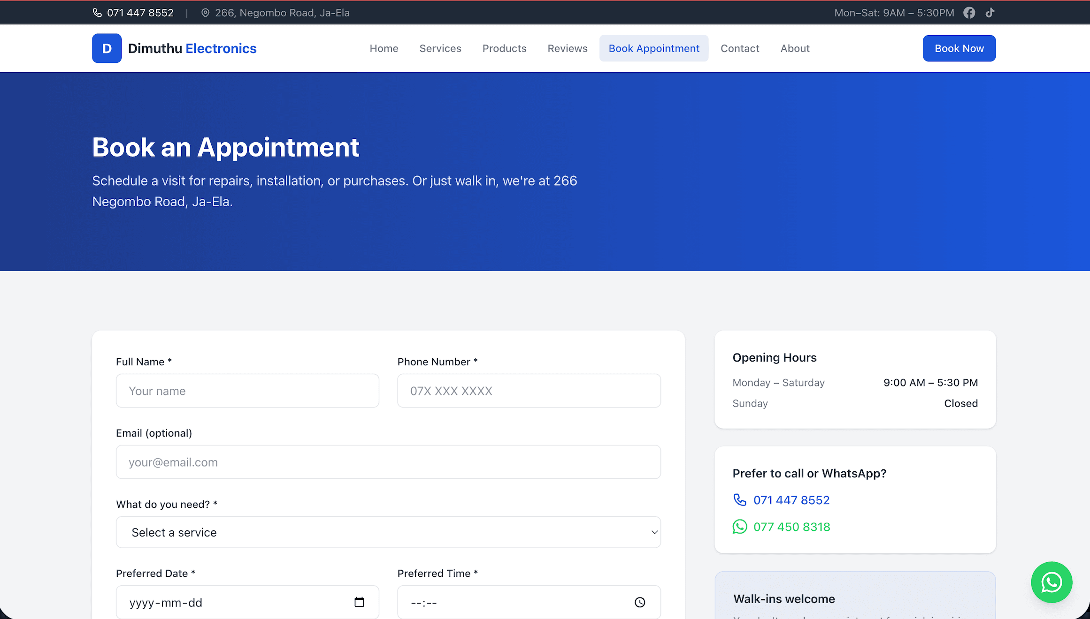Click the Book Now button
This screenshot has width=1090, height=619.
point(959,48)
